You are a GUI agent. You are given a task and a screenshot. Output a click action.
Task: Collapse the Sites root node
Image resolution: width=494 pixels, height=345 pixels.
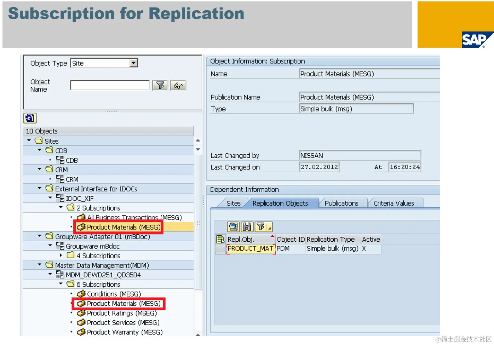[29, 140]
